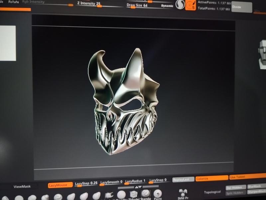Click the demon mask model on the canvas
The height and width of the screenshot is (200, 266).
(x=123, y=100)
